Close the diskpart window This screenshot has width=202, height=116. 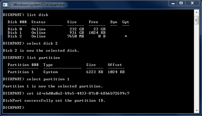(192, 3)
